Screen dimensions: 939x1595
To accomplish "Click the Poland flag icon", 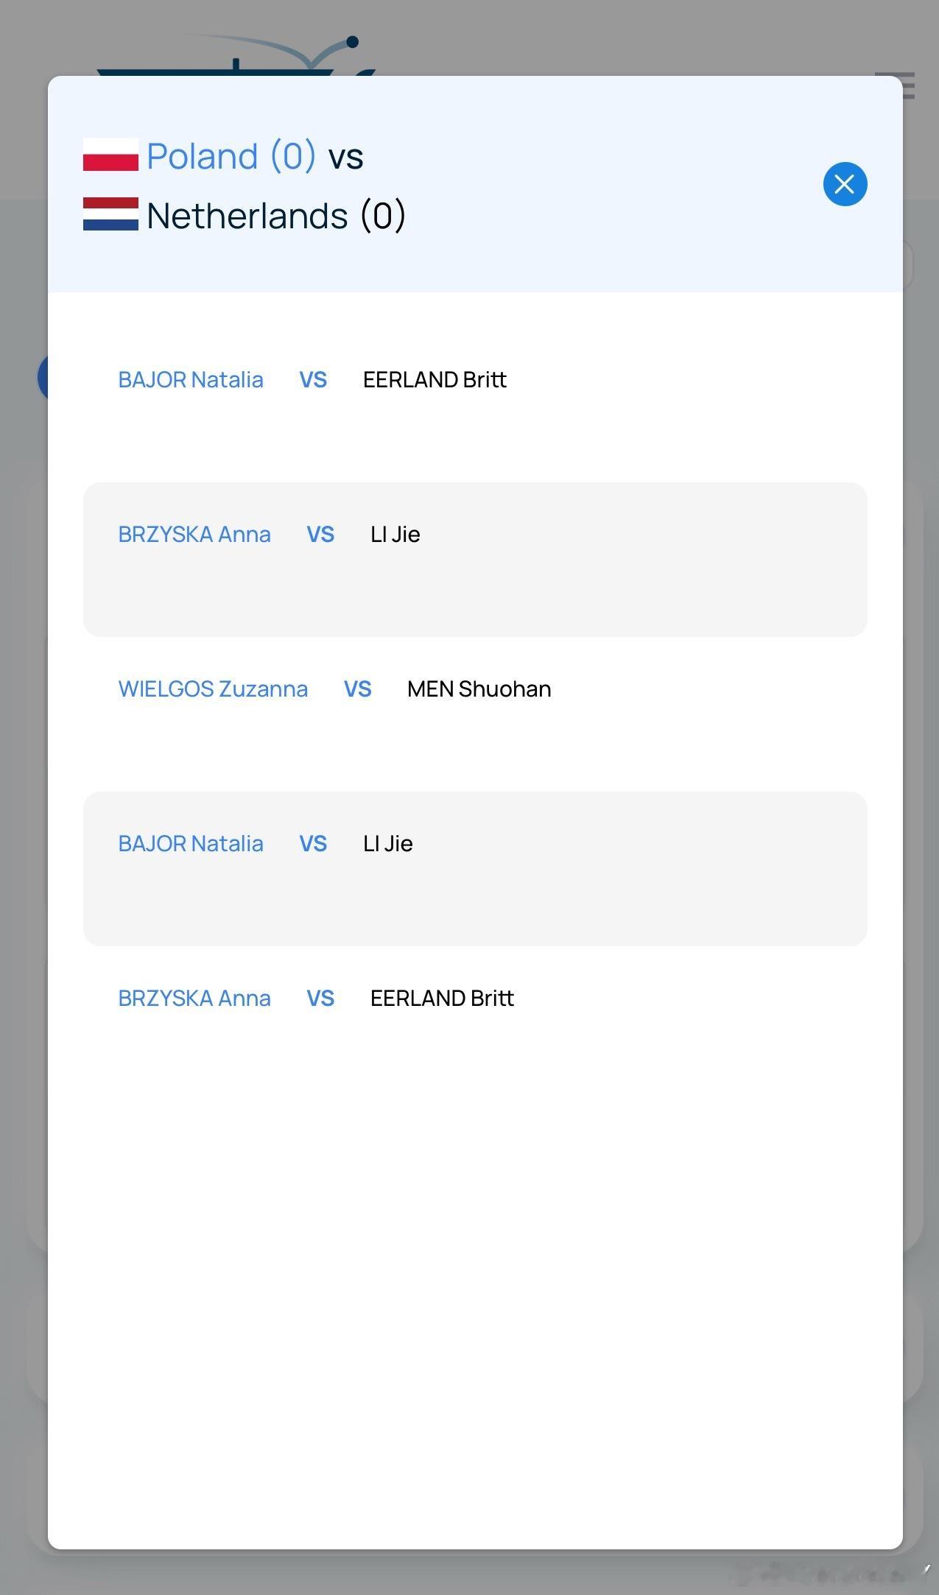I will tap(110, 155).
